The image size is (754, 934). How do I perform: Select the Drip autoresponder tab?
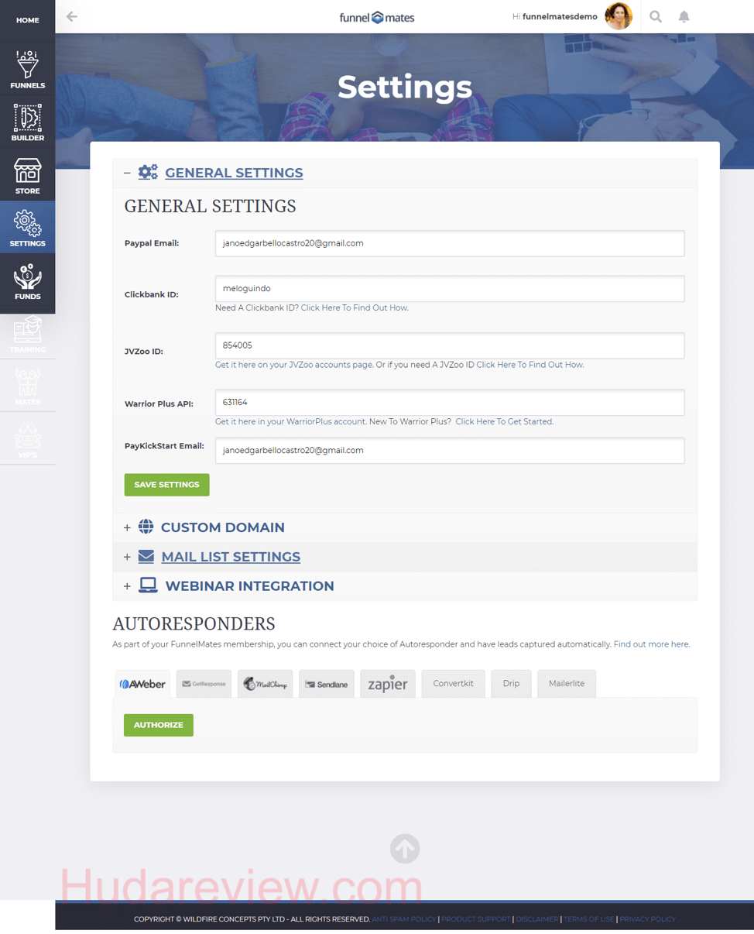coord(512,684)
